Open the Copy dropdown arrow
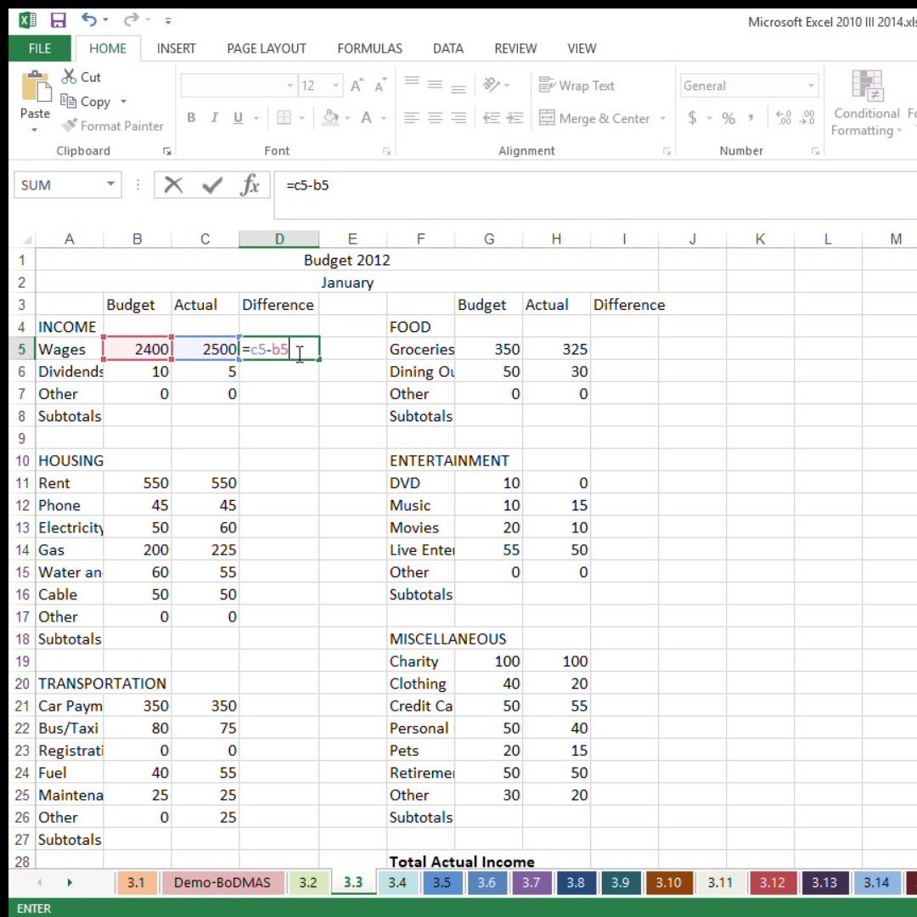This screenshot has height=917, width=917. click(123, 102)
